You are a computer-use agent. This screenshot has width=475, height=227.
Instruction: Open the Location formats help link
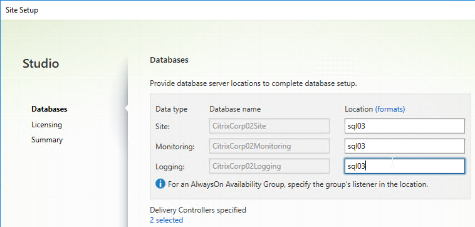coord(390,109)
